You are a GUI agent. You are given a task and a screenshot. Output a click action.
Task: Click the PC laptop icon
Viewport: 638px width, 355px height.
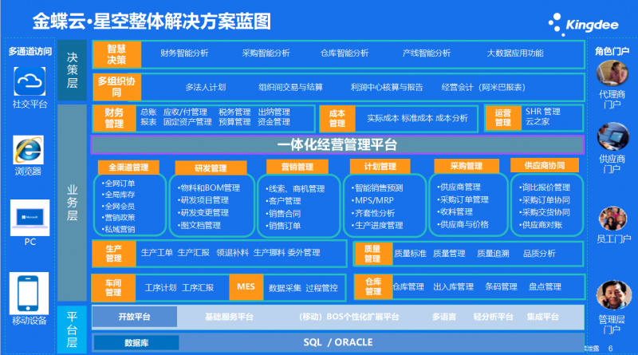click(30, 218)
